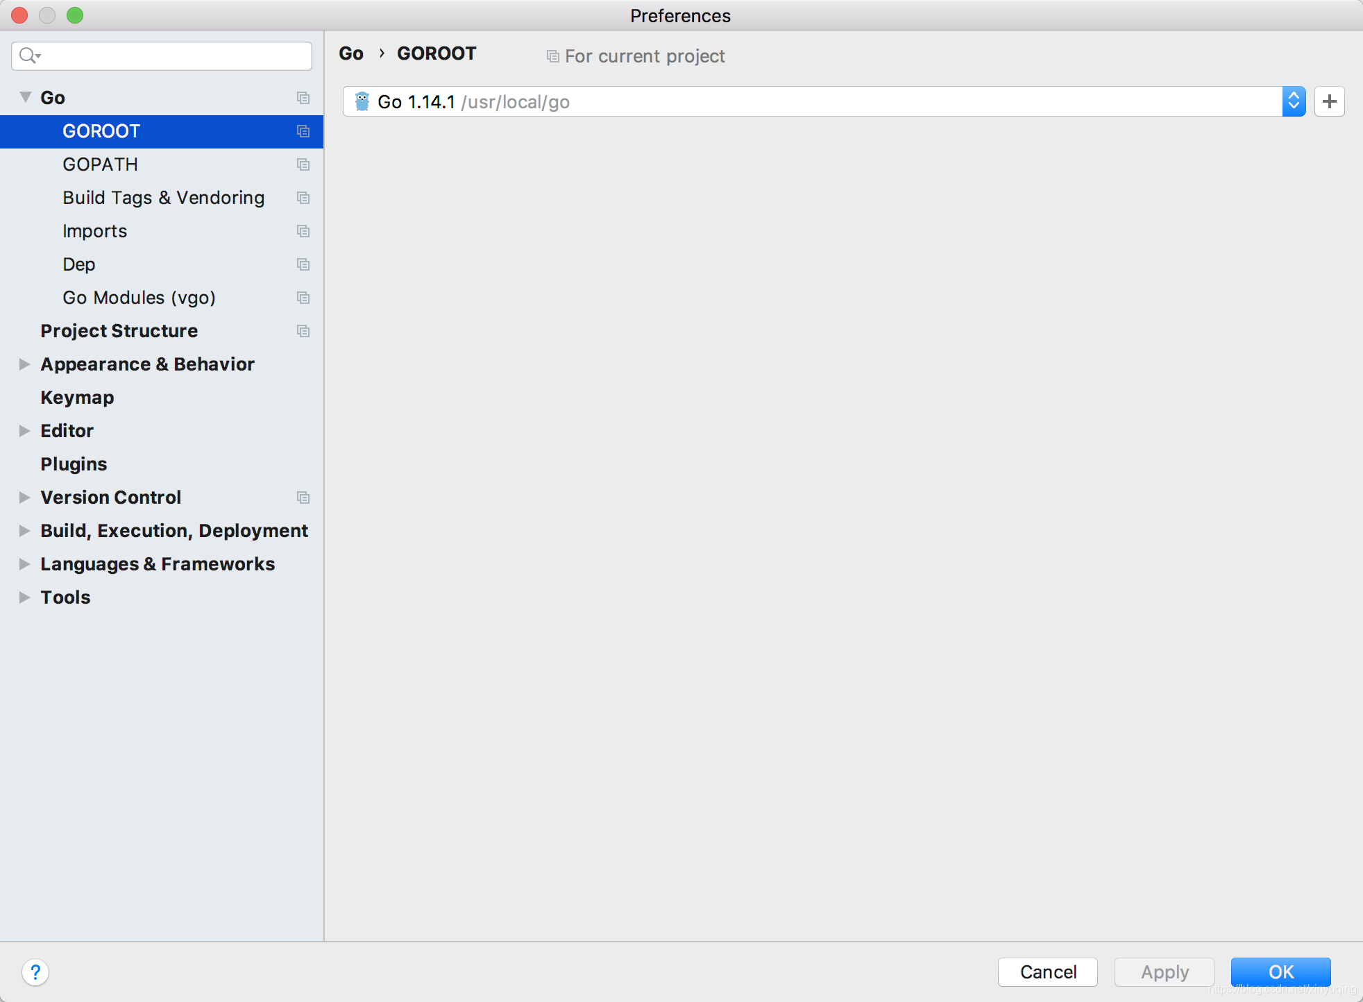The width and height of the screenshot is (1363, 1002).
Task: Expand the Editor section
Action: tap(24, 431)
